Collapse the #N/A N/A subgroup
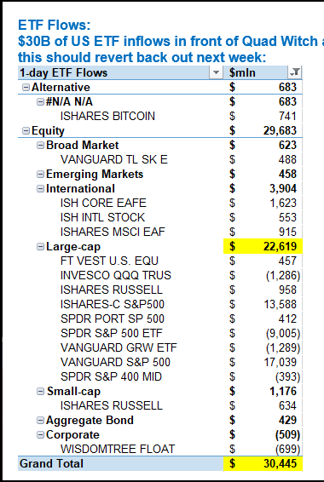The image size is (324, 482). [40, 101]
